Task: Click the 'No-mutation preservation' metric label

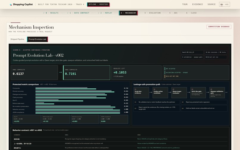Action: 21,106
